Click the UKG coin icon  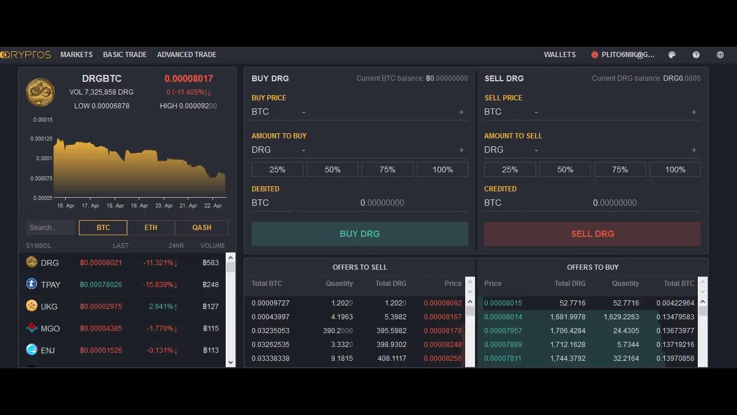point(32,306)
